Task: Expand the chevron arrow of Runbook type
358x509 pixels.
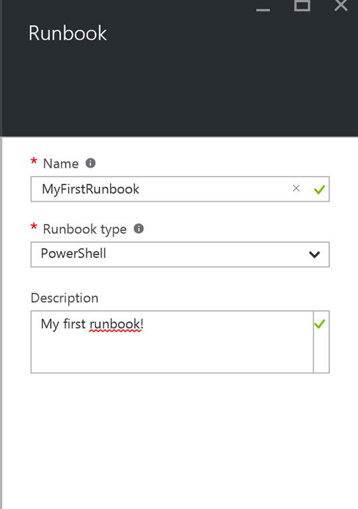Action: 314,254
